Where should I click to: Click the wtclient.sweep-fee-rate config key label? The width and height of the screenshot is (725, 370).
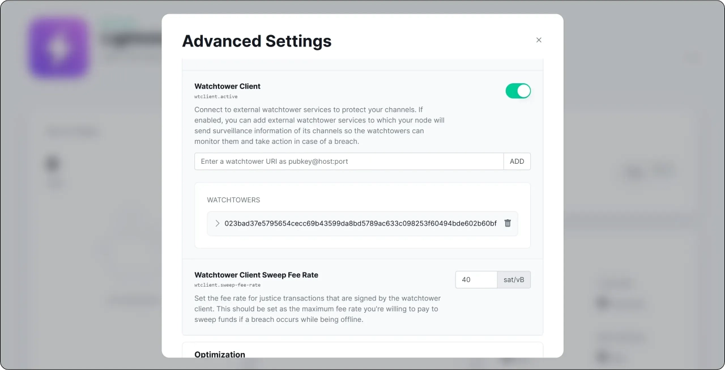(x=227, y=285)
